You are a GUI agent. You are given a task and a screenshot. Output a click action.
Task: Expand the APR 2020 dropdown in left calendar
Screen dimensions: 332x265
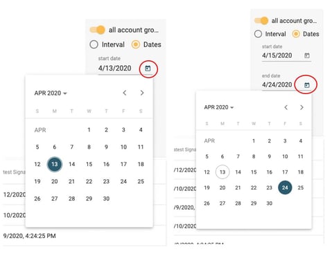pos(51,93)
